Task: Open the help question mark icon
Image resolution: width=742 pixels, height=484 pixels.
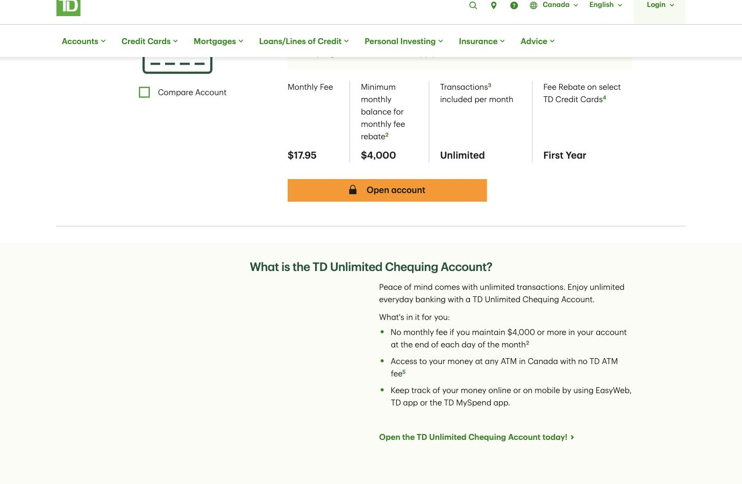Action: tap(514, 5)
